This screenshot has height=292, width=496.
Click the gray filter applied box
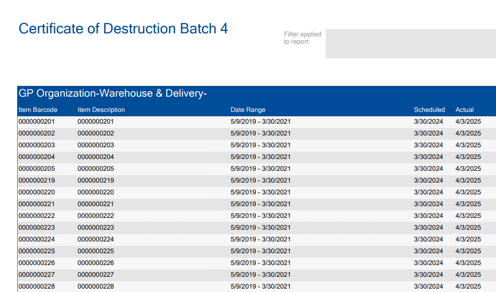410,44
